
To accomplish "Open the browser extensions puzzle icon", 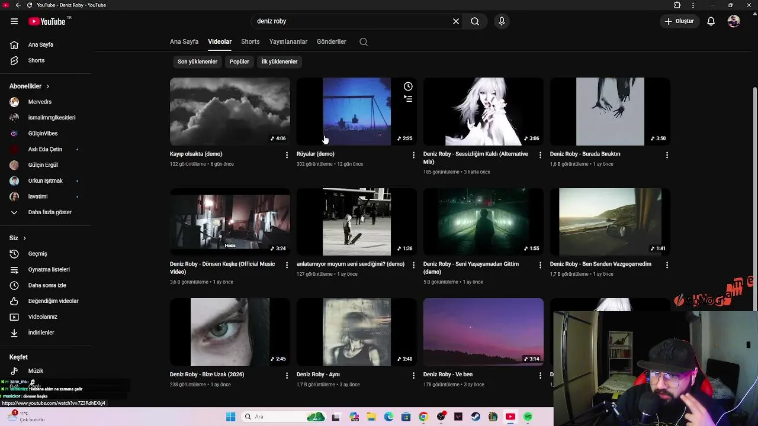I will (677, 5).
